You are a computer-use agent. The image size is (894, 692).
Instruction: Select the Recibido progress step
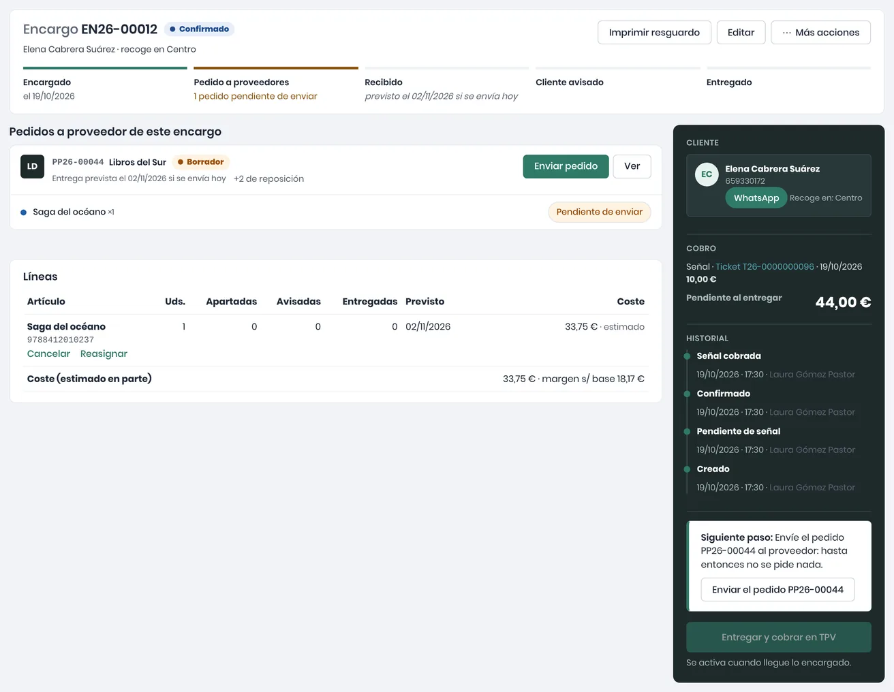click(446, 85)
